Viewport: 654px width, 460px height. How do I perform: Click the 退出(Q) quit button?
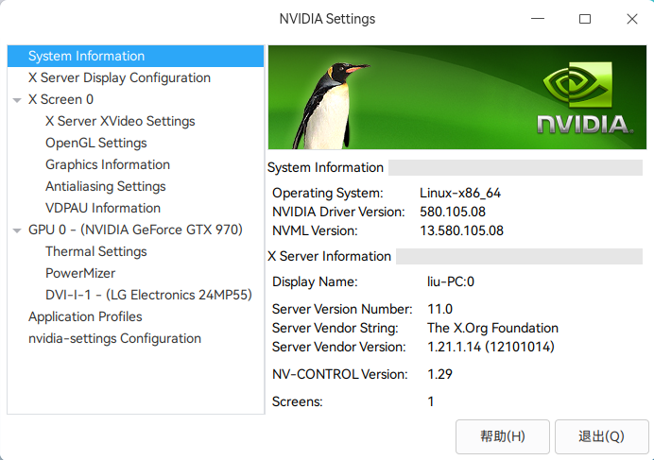pos(601,436)
